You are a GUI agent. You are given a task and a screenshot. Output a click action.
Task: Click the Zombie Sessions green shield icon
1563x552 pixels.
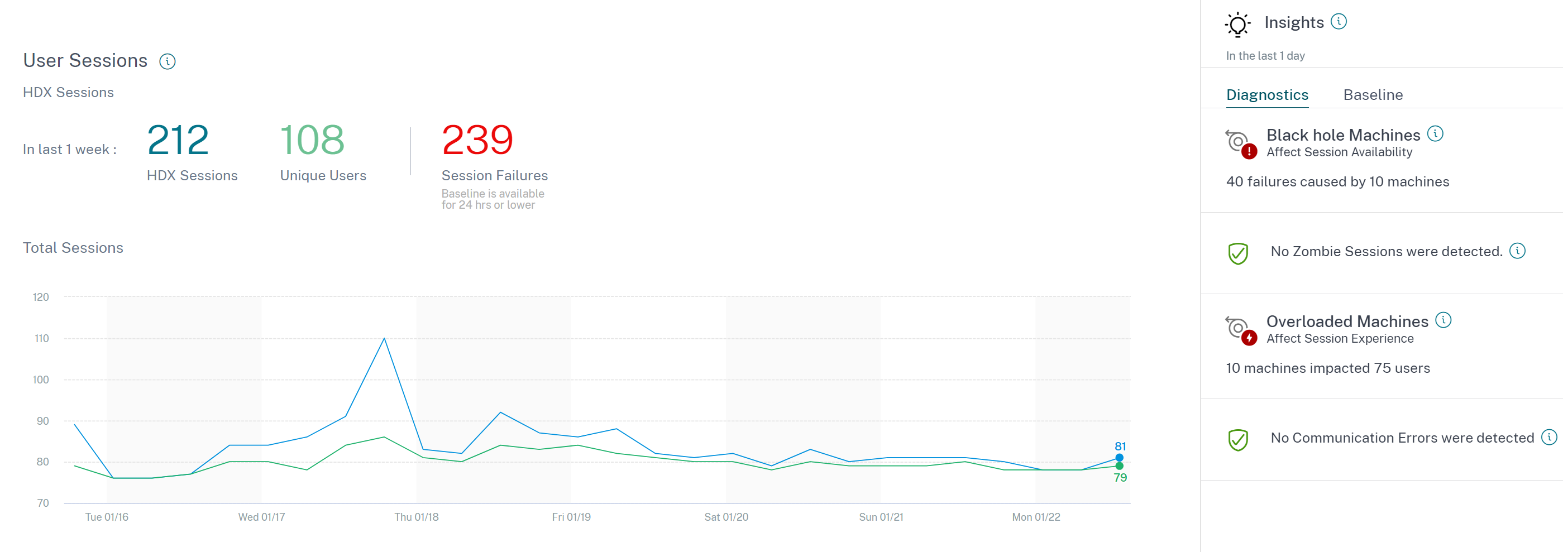tap(1238, 253)
